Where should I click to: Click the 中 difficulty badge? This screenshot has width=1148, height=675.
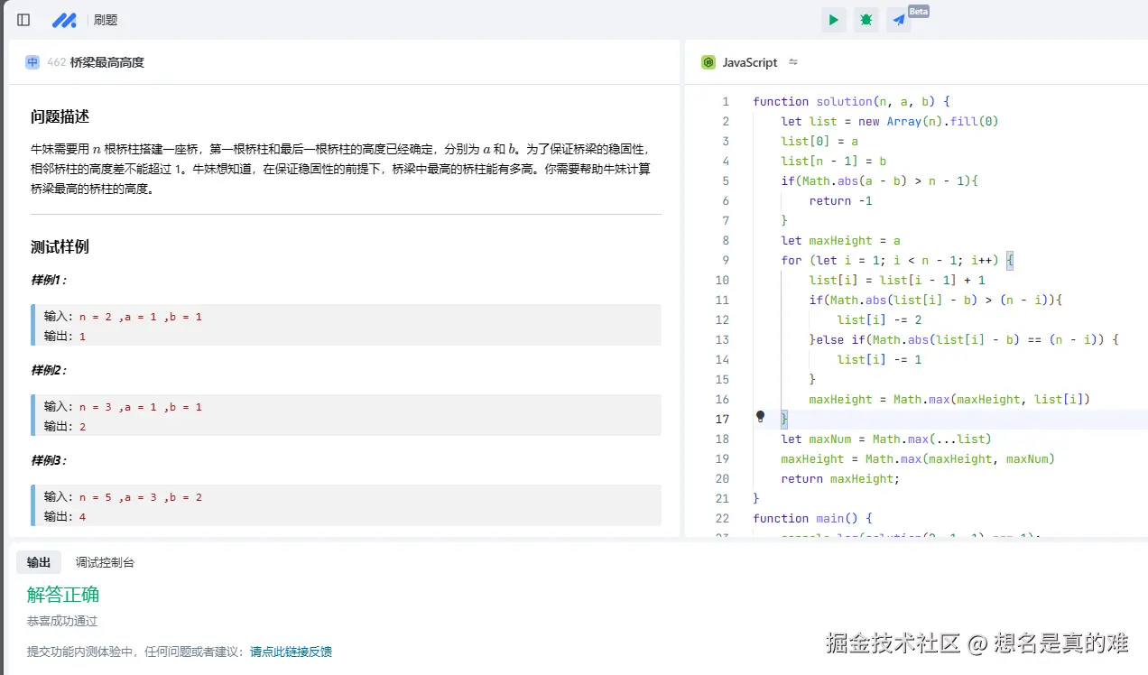pyautogui.click(x=32, y=61)
